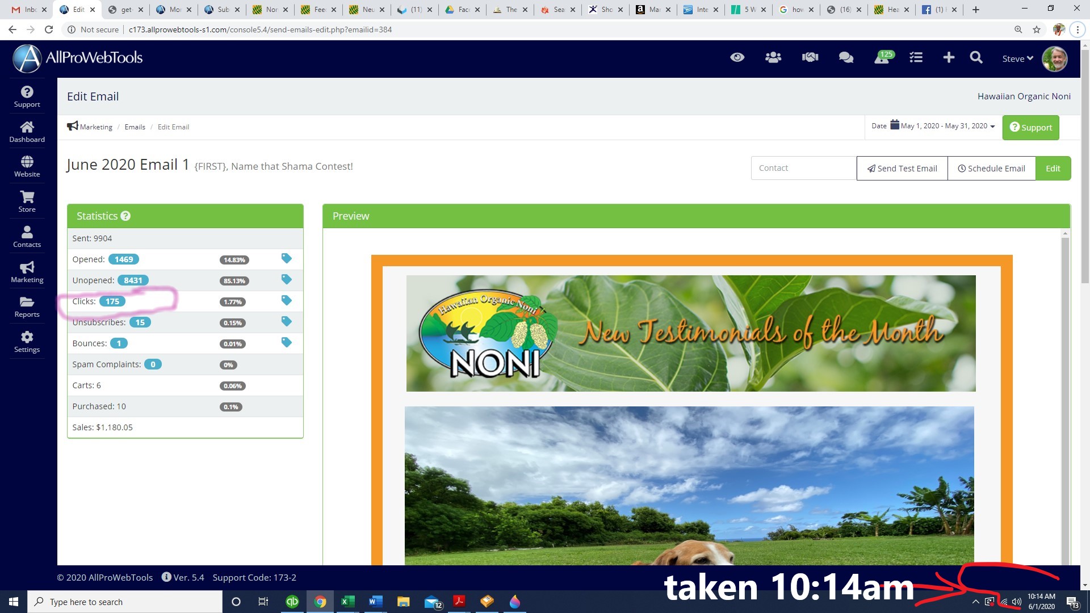Viewport: 1090px width, 613px height.
Task: Click Schedule Email button
Action: (992, 168)
